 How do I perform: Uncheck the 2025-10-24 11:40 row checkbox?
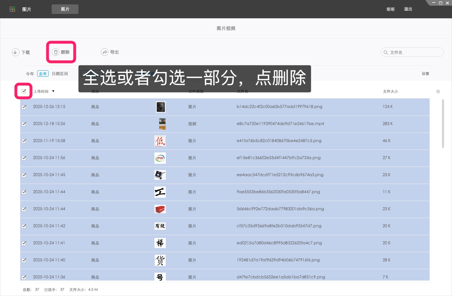[x=24, y=260]
